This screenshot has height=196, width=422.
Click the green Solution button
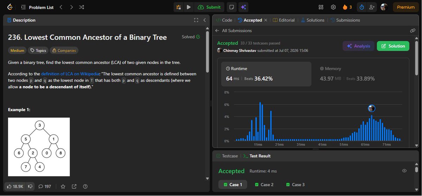pos(393,46)
